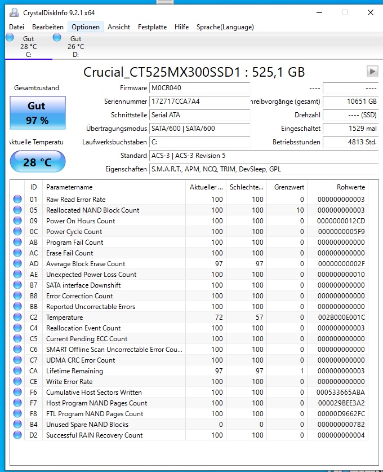Click status orb for Reallocated NAND Block Count
The height and width of the screenshot is (472, 383).
pyautogui.click(x=17, y=210)
